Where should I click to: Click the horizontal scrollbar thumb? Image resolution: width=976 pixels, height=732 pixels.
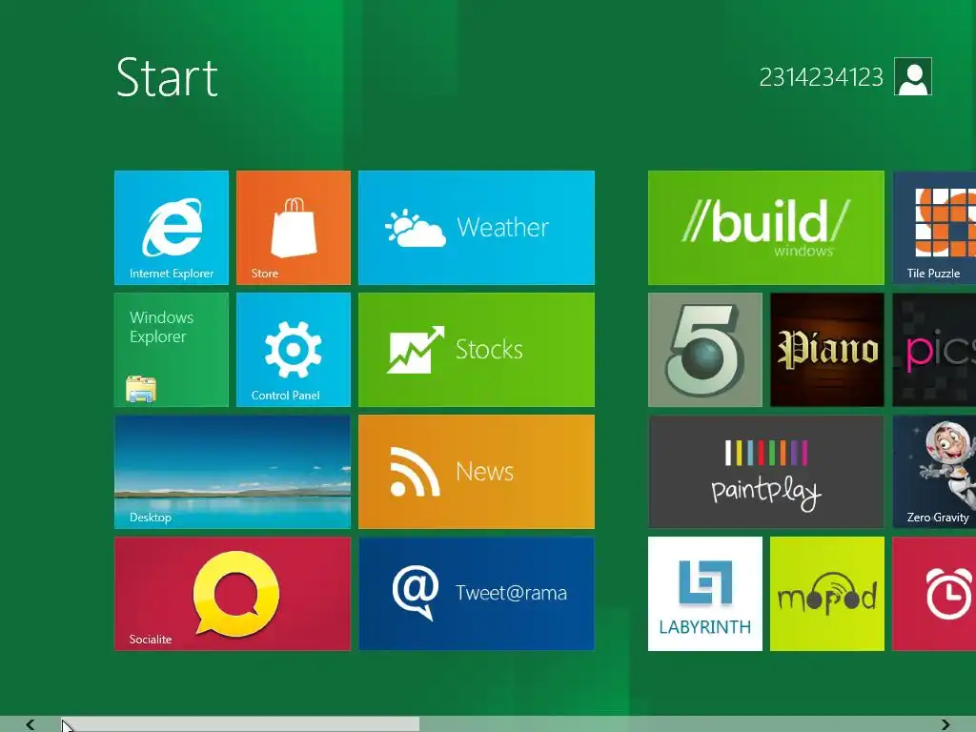click(239, 724)
